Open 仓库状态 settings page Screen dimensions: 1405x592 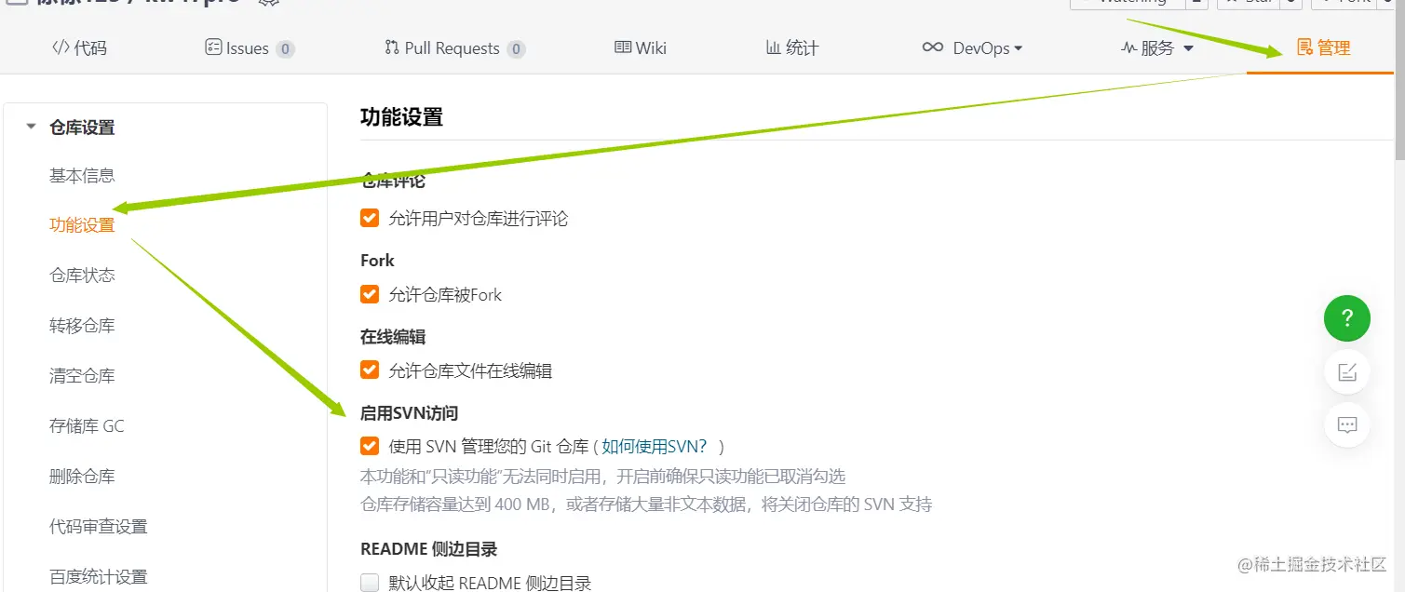[82, 276]
